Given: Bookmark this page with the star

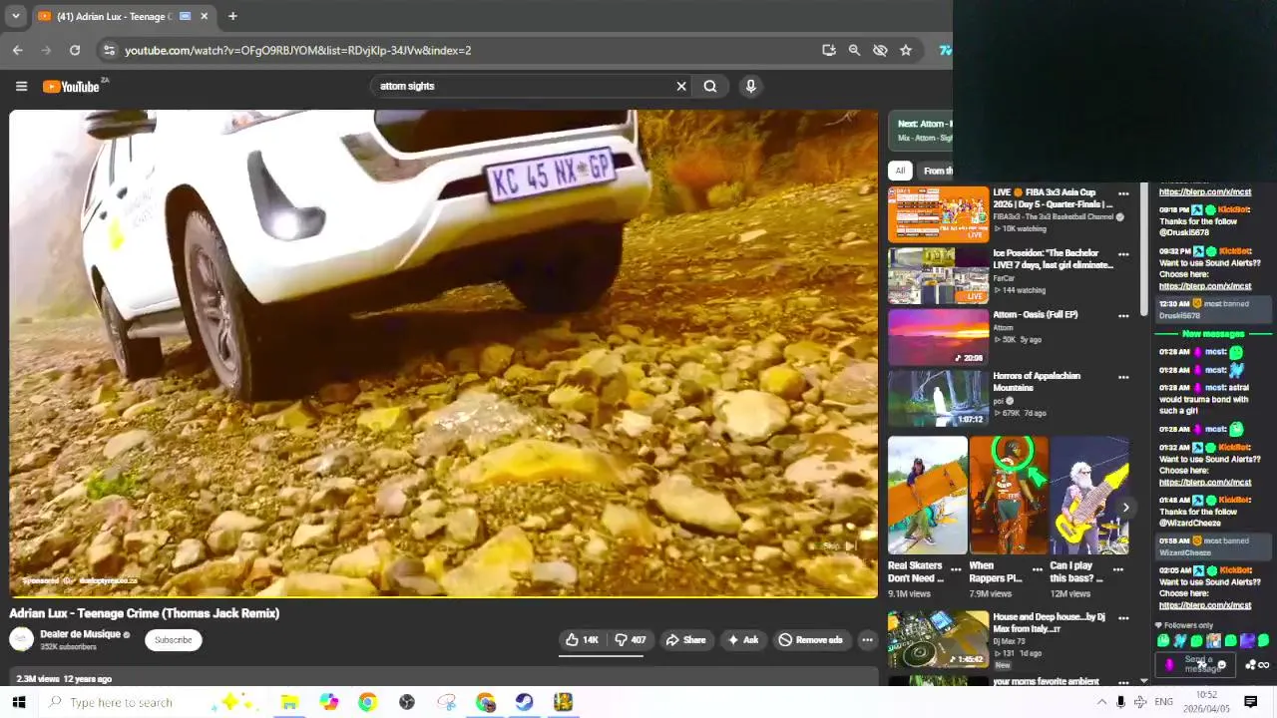Looking at the screenshot, I should click(x=906, y=50).
